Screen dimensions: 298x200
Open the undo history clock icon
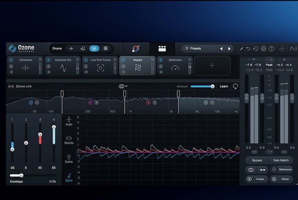(x=256, y=49)
